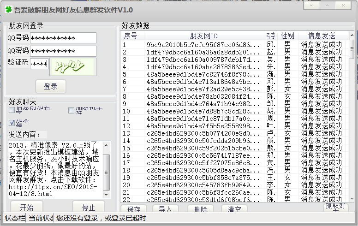Click the 当前状态 status bar cell
The height and width of the screenshot is (226, 358).
[x=41, y=218]
